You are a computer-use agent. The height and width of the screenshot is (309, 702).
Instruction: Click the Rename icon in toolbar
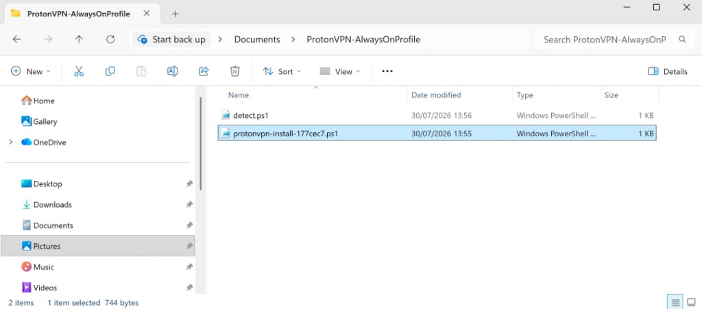[x=172, y=71]
